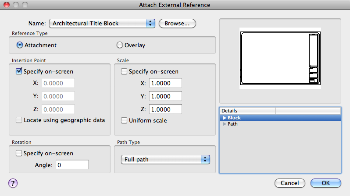Click the Browse button
The width and height of the screenshot is (350, 196).
pyautogui.click(x=177, y=23)
